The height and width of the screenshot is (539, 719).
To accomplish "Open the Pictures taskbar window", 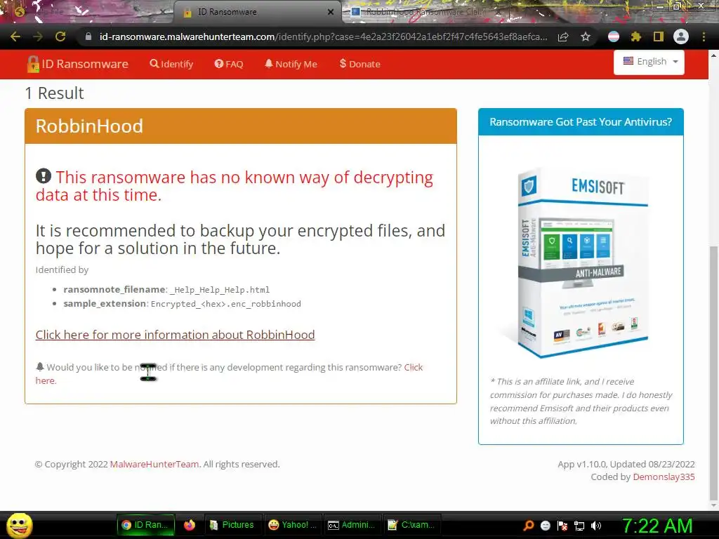I will click(x=232, y=525).
